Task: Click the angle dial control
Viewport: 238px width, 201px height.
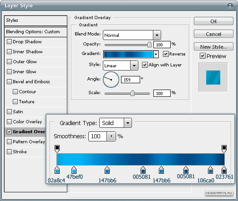Action: pyautogui.click(x=111, y=80)
